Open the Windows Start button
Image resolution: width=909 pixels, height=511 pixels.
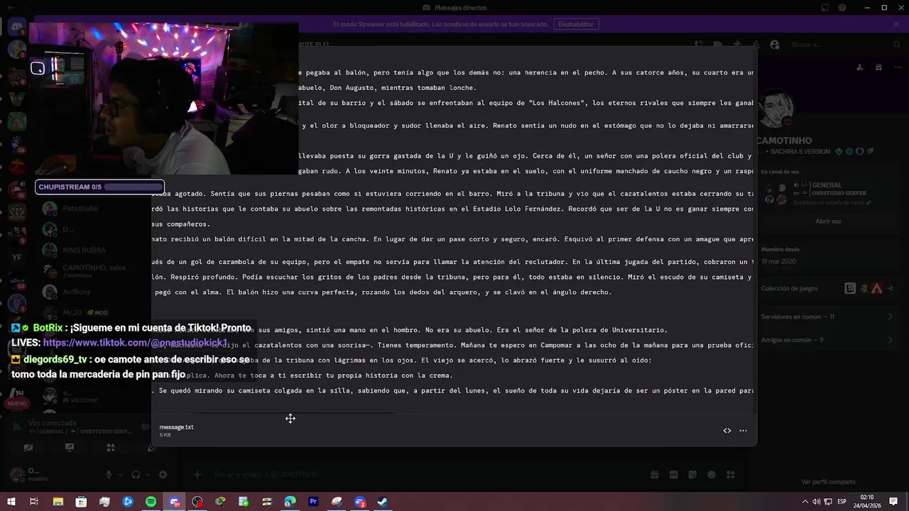pyautogui.click(x=11, y=502)
